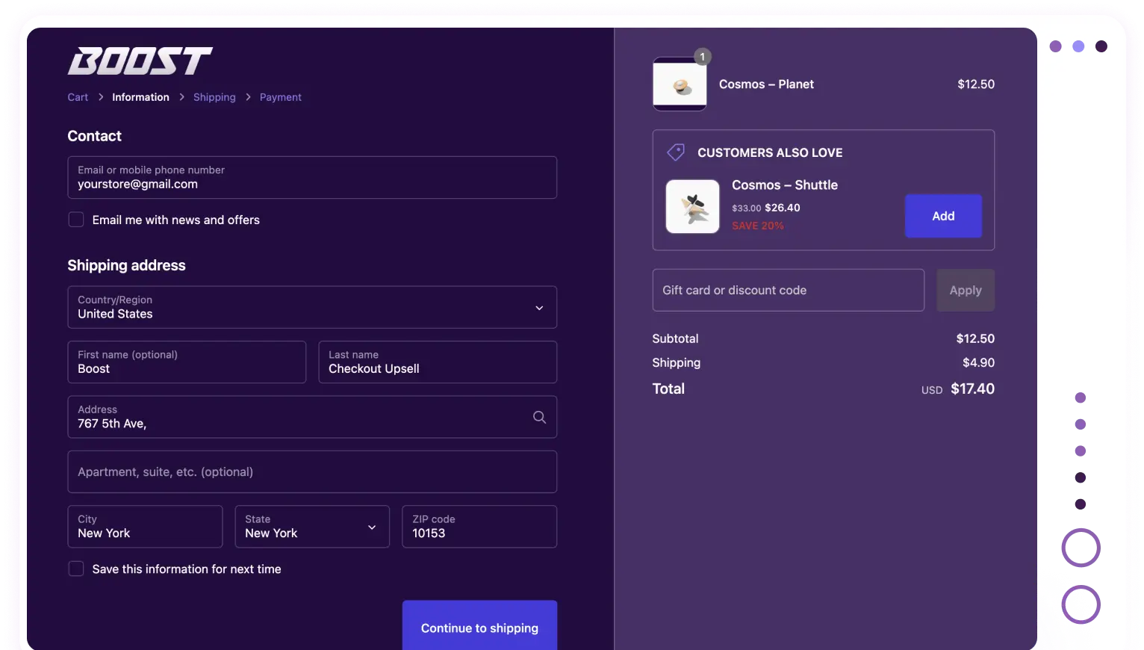Select the Shipping breadcrumb step

(214, 97)
